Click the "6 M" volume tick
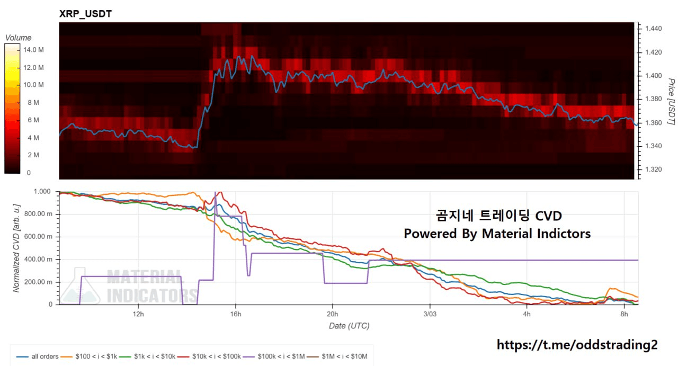 (32, 120)
